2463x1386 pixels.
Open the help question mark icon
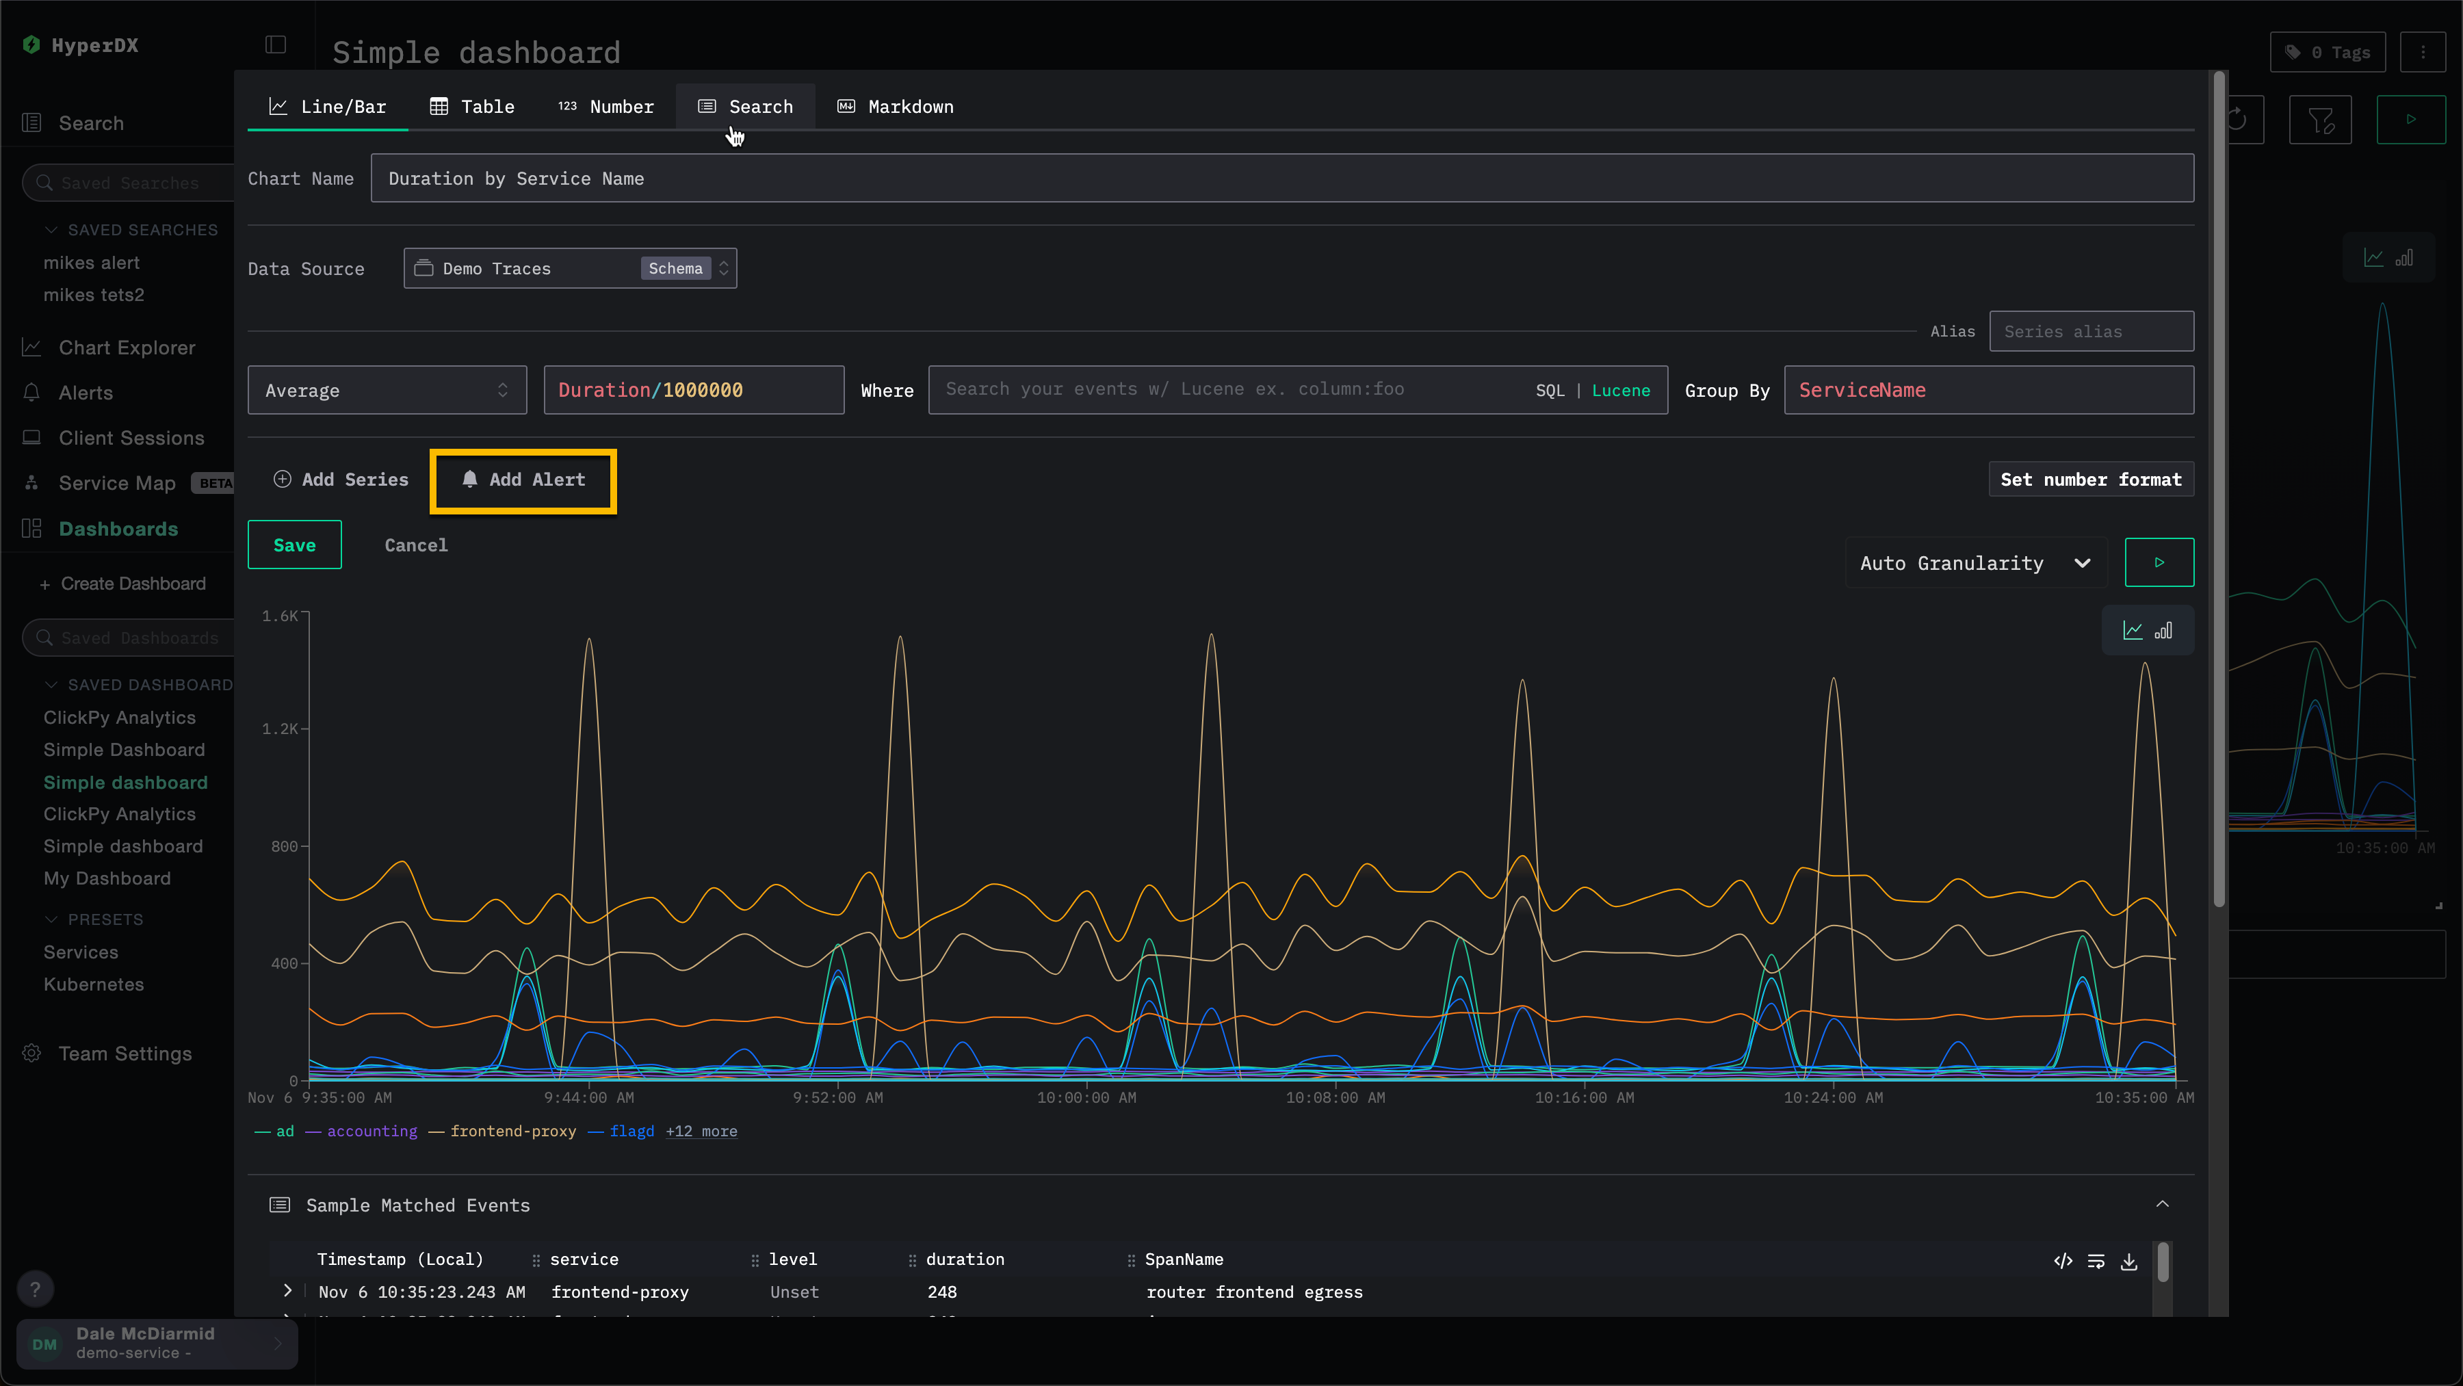(36, 1288)
